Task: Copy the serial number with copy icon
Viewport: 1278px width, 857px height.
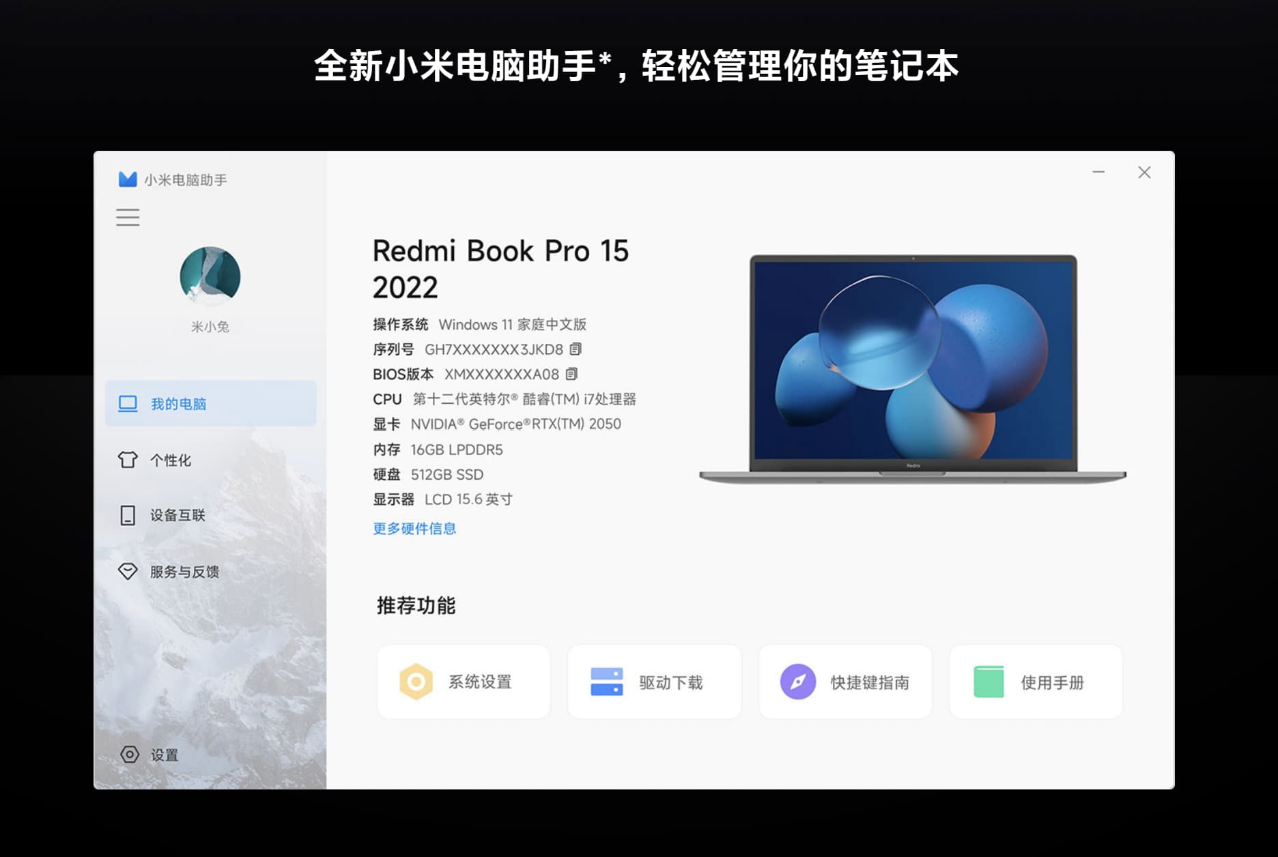Action: click(x=576, y=349)
